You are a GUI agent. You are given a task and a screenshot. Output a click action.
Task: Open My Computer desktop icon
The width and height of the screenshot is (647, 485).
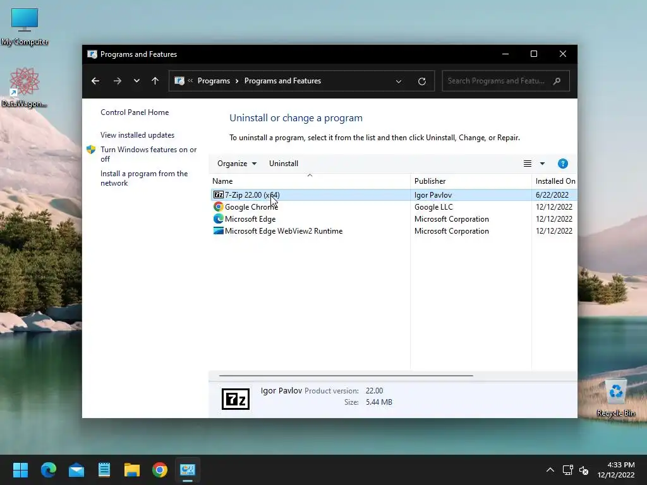pyautogui.click(x=25, y=27)
